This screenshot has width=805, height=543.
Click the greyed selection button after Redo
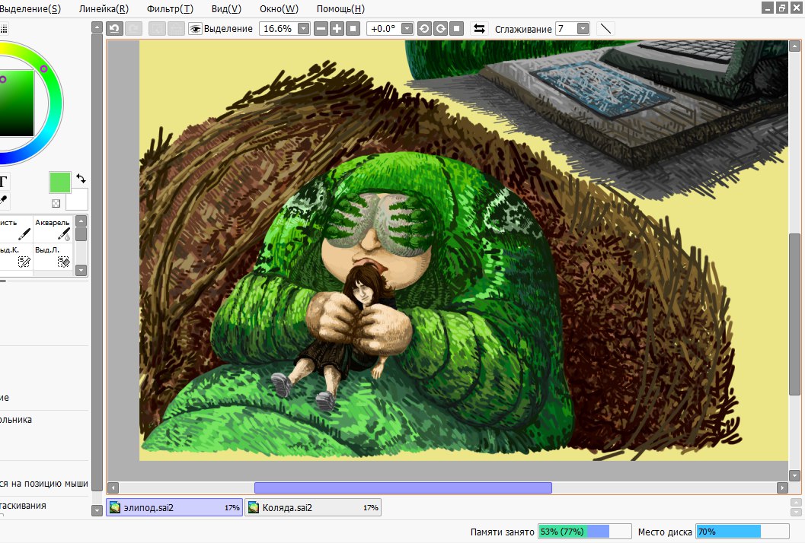click(157, 29)
